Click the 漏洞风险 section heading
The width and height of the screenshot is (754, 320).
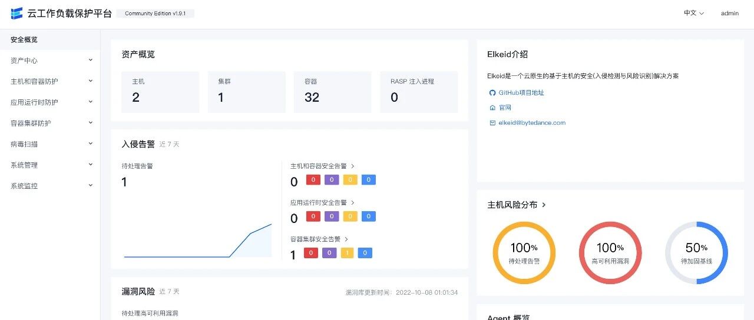pyautogui.click(x=138, y=292)
